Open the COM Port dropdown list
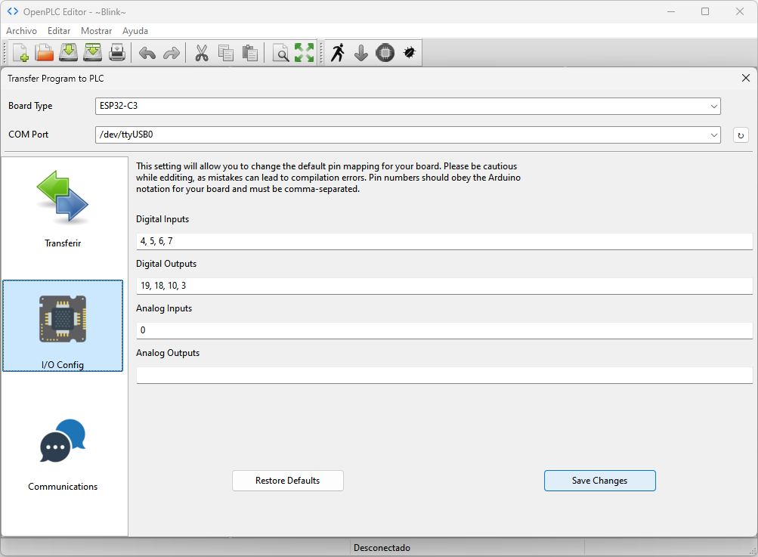The image size is (758, 557). tap(408, 135)
